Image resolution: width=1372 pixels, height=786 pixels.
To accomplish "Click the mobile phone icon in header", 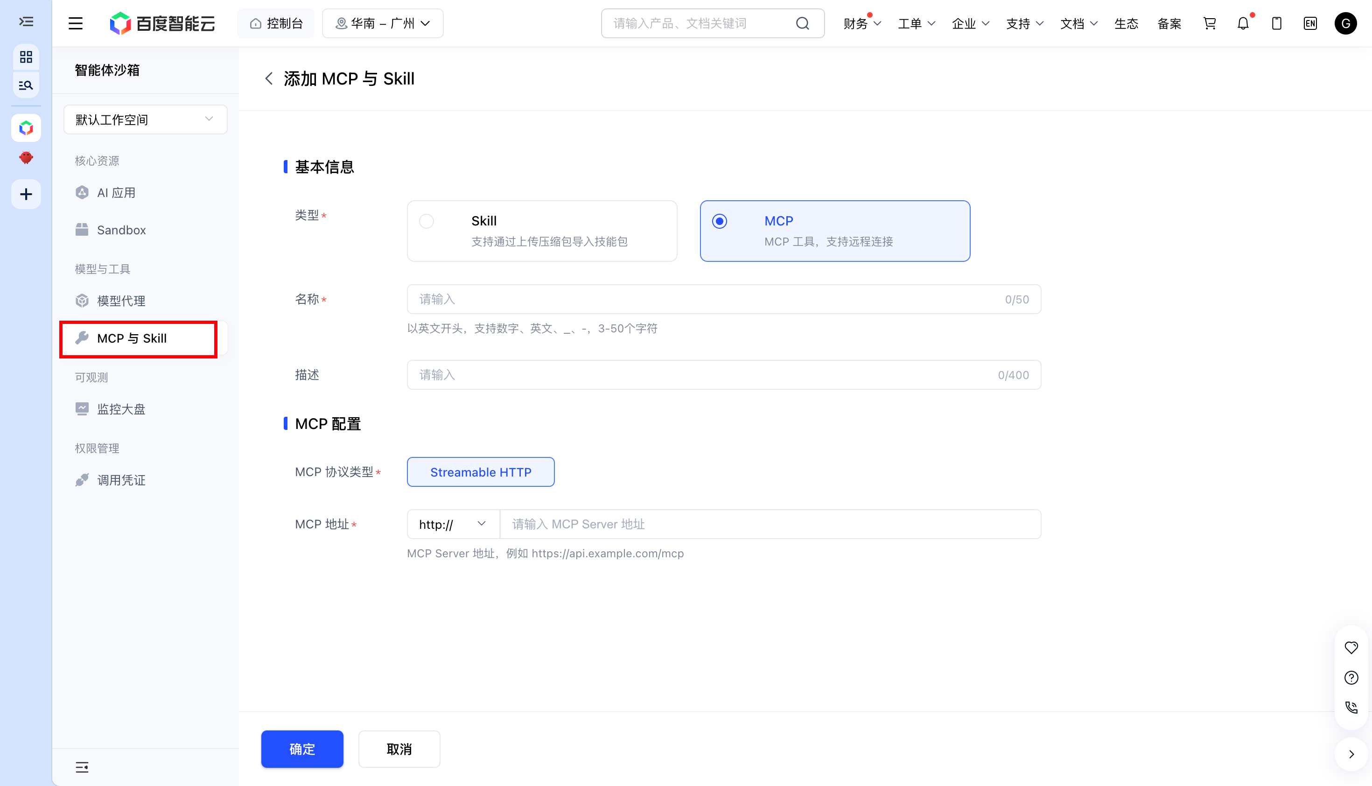I will [x=1276, y=23].
